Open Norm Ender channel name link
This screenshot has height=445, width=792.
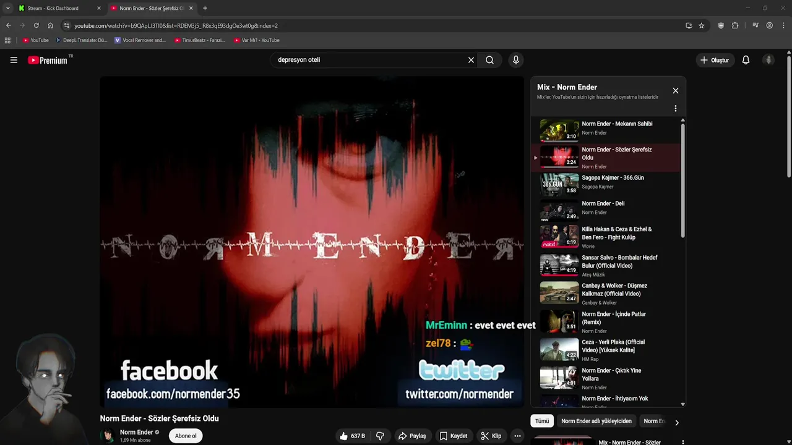[136, 432]
